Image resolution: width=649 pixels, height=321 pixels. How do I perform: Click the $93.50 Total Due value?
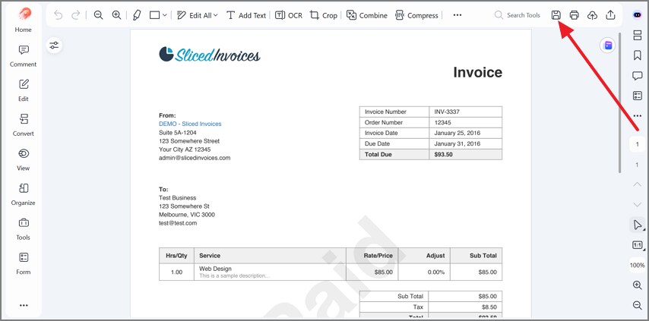pos(443,155)
